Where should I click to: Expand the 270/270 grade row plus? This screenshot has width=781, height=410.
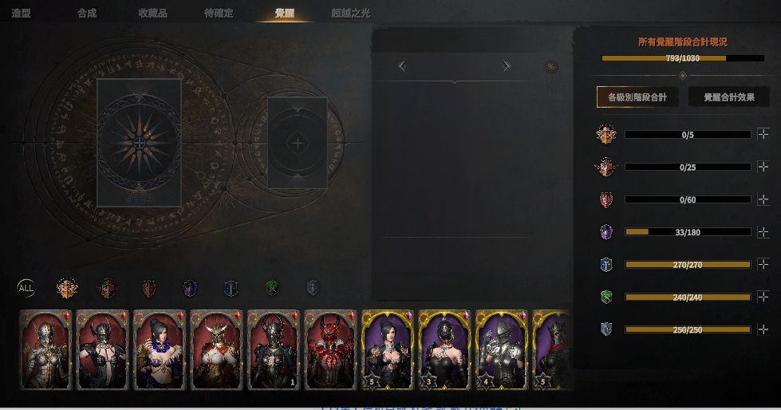point(763,264)
